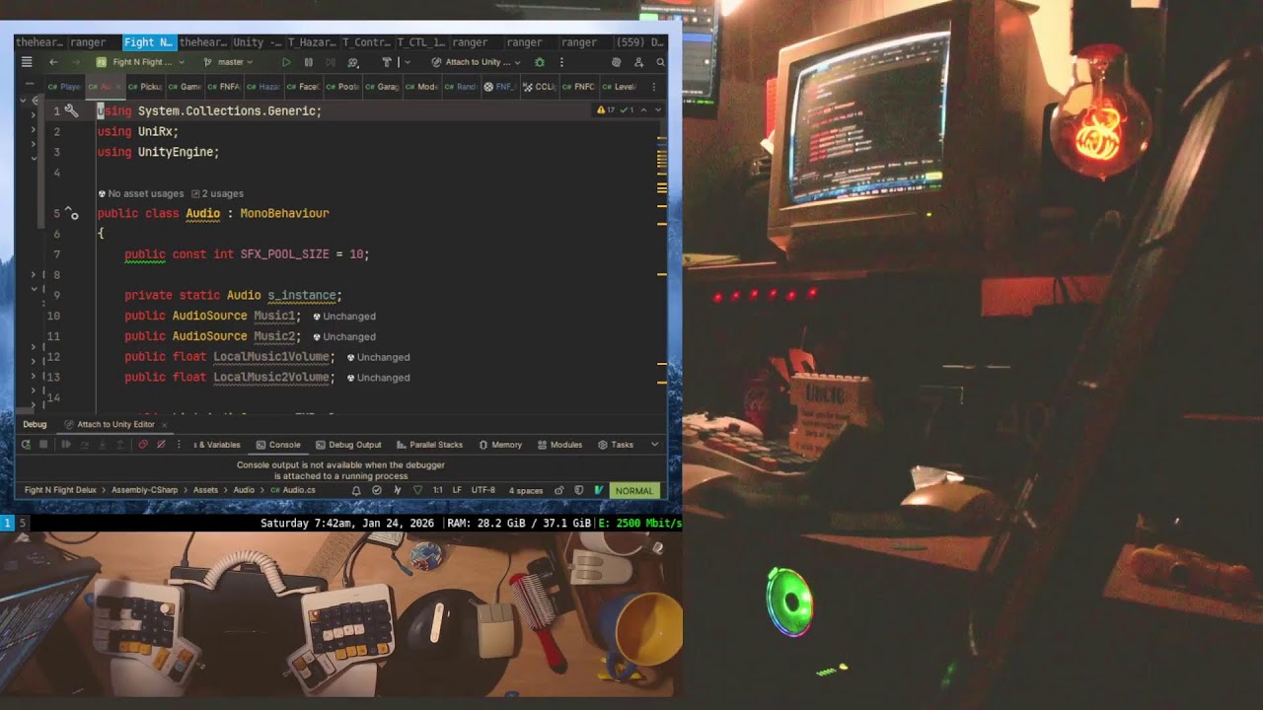Screen dimensions: 1263x710
Task: Open the editor tabs overflow kebab menu
Action: tap(653, 87)
